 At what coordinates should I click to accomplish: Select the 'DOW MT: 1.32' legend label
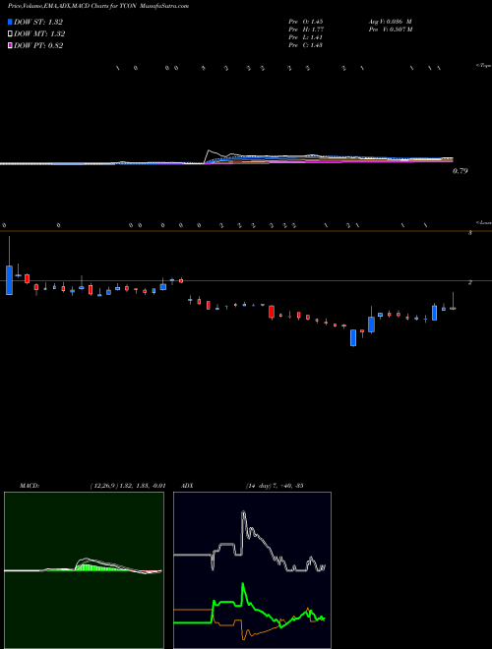tap(39, 34)
